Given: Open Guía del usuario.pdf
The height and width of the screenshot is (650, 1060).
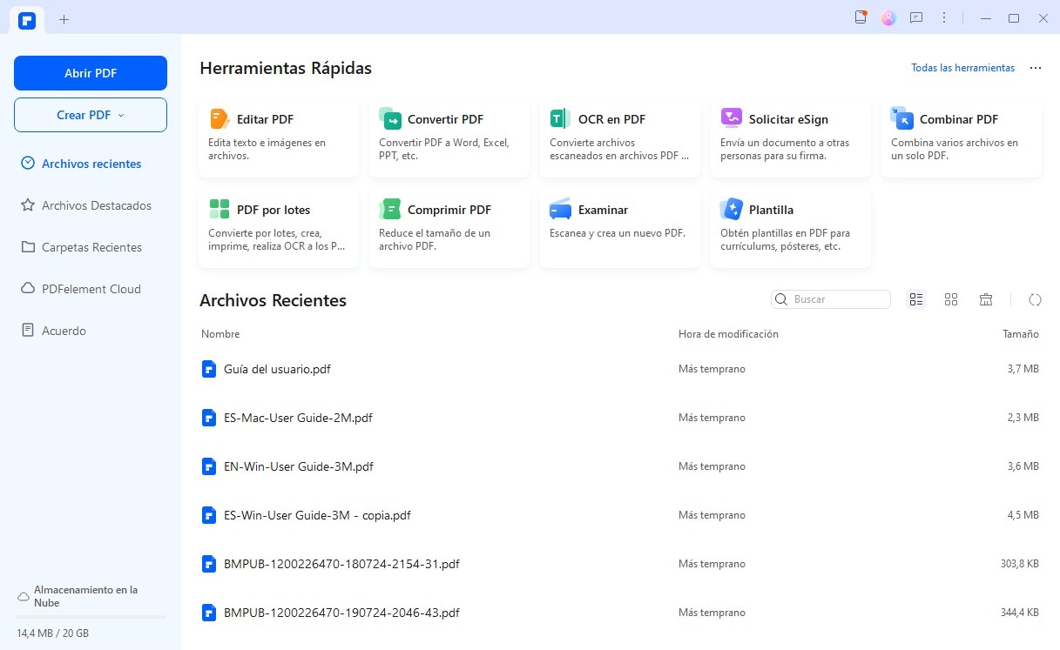Looking at the screenshot, I should (277, 369).
